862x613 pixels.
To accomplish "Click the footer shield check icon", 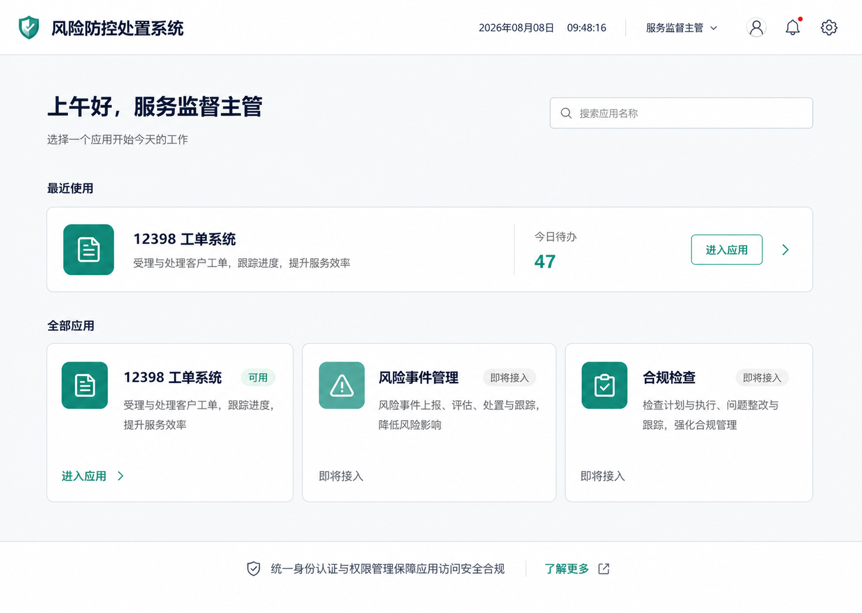I will [x=253, y=568].
